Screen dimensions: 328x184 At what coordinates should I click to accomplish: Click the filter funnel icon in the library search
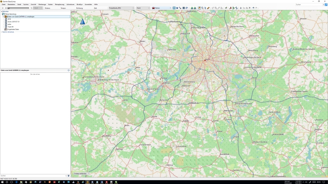point(69,176)
